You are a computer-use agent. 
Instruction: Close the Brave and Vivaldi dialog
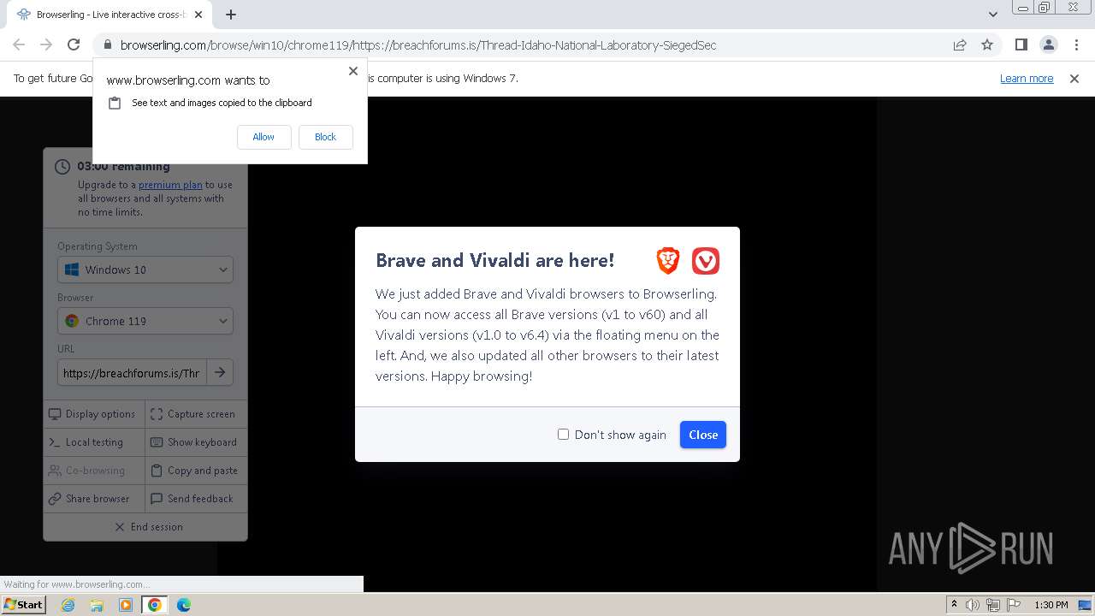click(703, 435)
